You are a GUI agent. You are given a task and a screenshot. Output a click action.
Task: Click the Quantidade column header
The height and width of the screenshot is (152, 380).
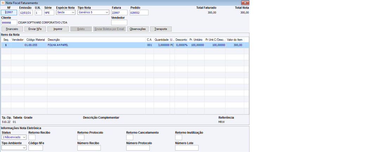point(161,39)
